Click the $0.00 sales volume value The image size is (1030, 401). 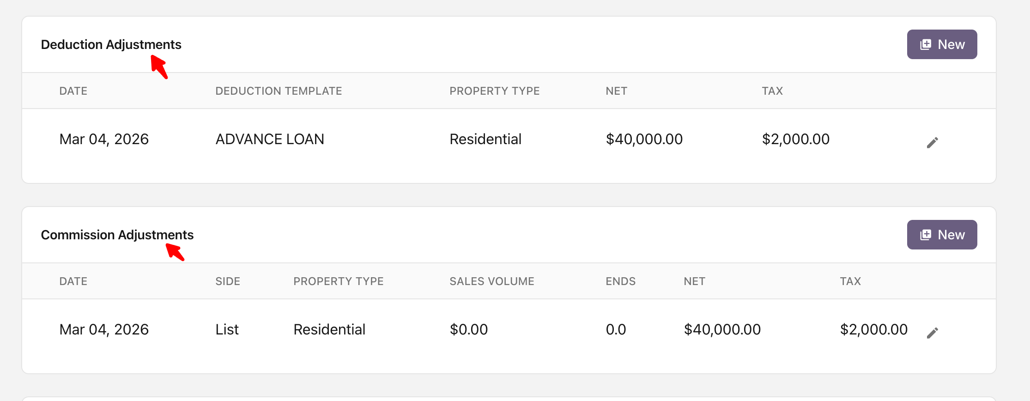pyautogui.click(x=468, y=329)
